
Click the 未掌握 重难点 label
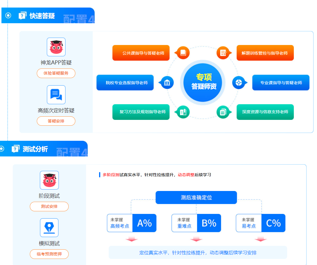point(184,223)
